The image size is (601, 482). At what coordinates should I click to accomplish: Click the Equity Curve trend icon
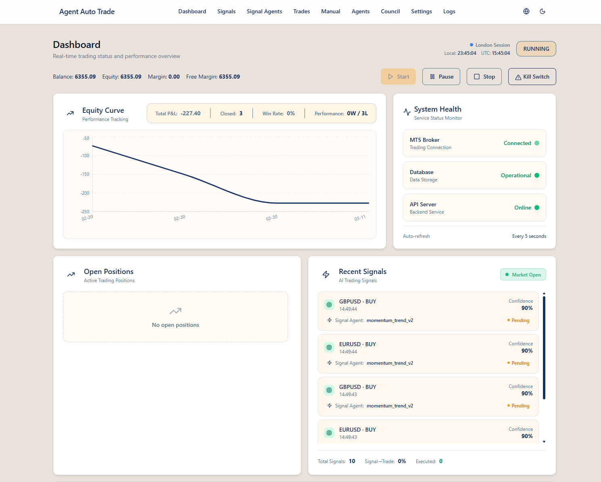pyautogui.click(x=70, y=113)
